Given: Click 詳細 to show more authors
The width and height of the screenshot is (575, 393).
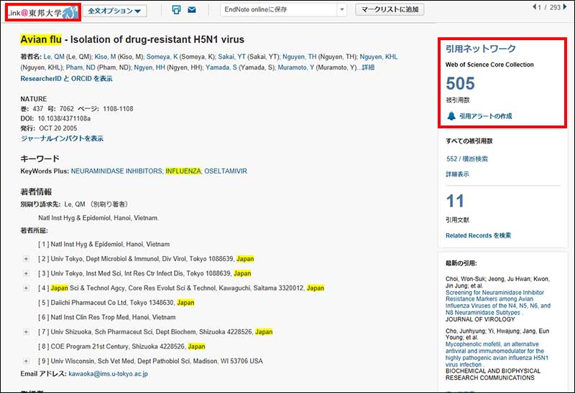Looking at the screenshot, I should (368, 67).
